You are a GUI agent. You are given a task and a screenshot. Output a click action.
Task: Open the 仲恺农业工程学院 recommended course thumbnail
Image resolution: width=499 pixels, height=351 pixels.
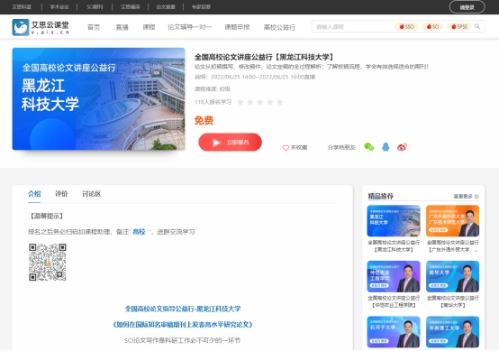point(394,276)
